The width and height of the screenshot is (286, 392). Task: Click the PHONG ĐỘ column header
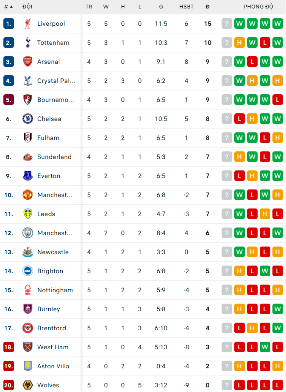click(x=258, y=7)
